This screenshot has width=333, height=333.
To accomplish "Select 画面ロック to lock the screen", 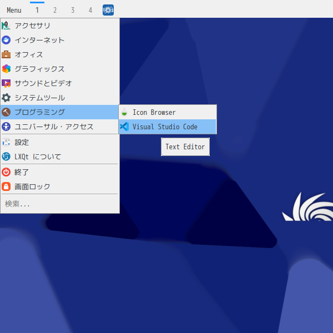I will [x=59, y=186].
